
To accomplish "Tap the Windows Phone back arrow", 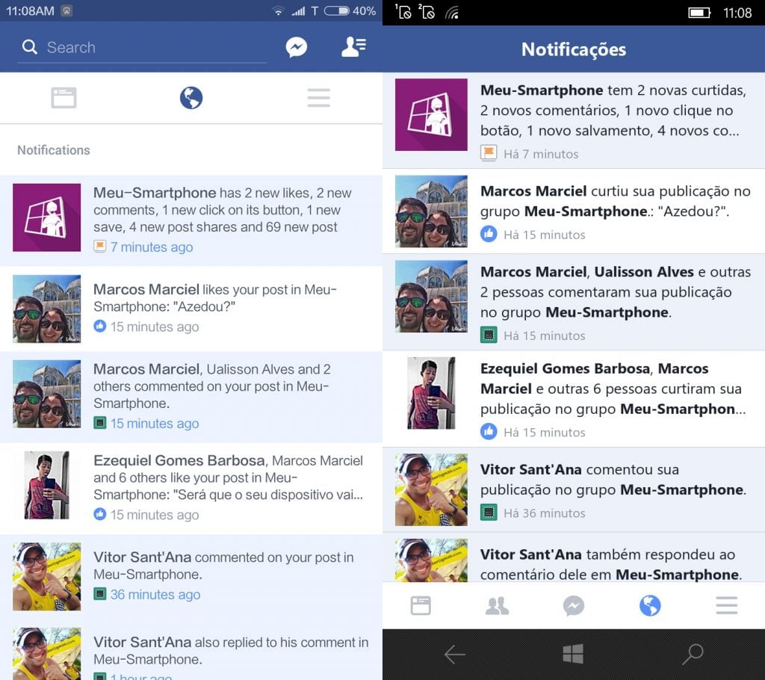I will [x=454, y=655].
